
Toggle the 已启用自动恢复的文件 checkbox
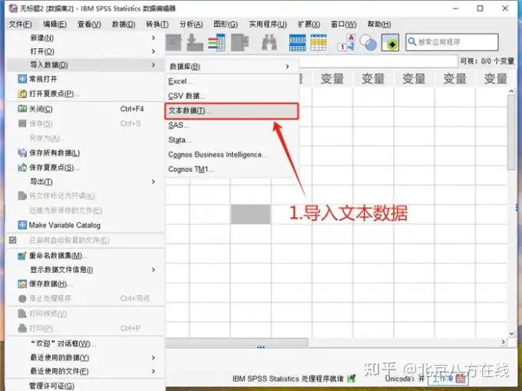pyautogui.click(x=12, y=240)
